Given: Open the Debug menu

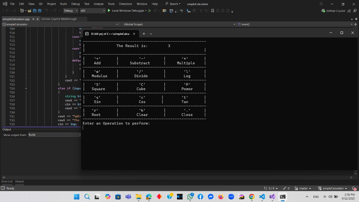Looking at the screenshot, I should (75, 4).
